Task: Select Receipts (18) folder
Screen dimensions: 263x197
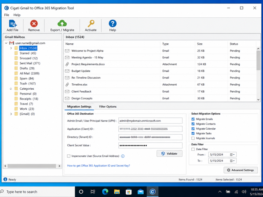Action: (29, 99)
